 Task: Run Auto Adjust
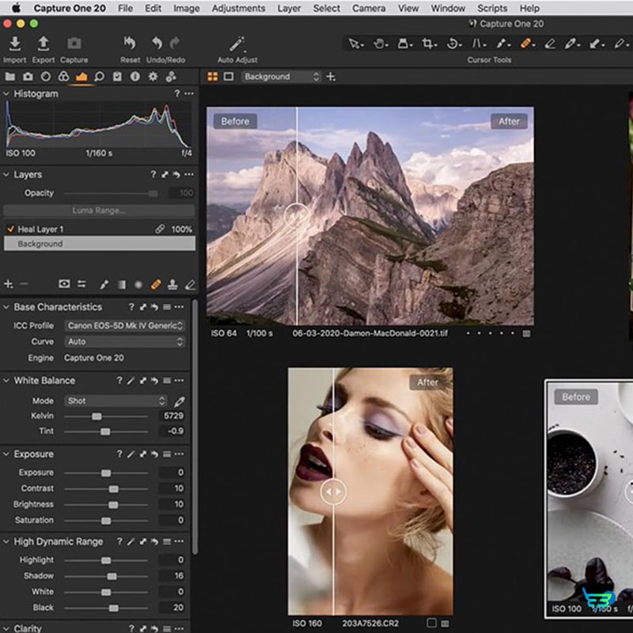pyautogui.click(x=237, y=50)
